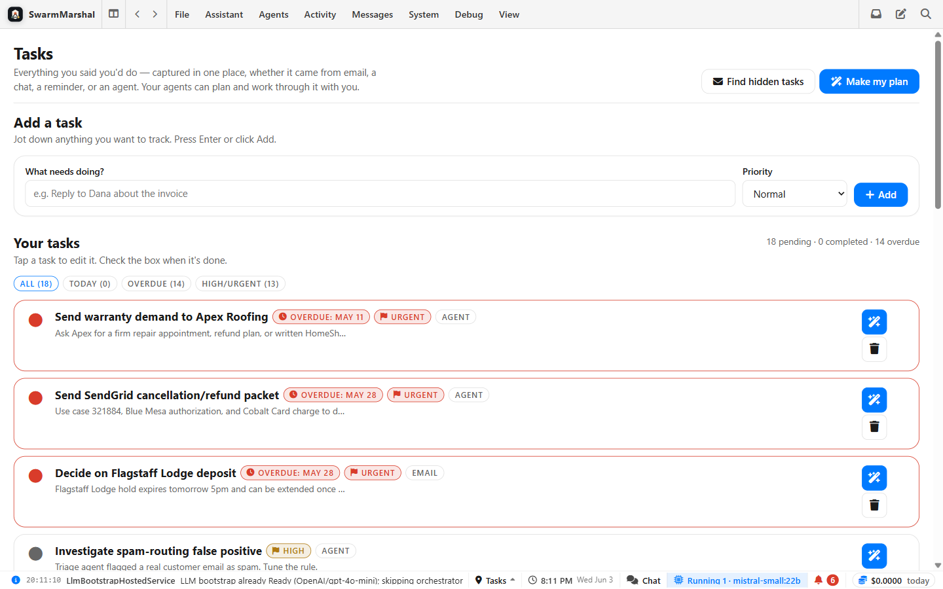Open the notifications bell with 6 alerts
The width and height of the screenshot is (943, 589).
[826, 580]
